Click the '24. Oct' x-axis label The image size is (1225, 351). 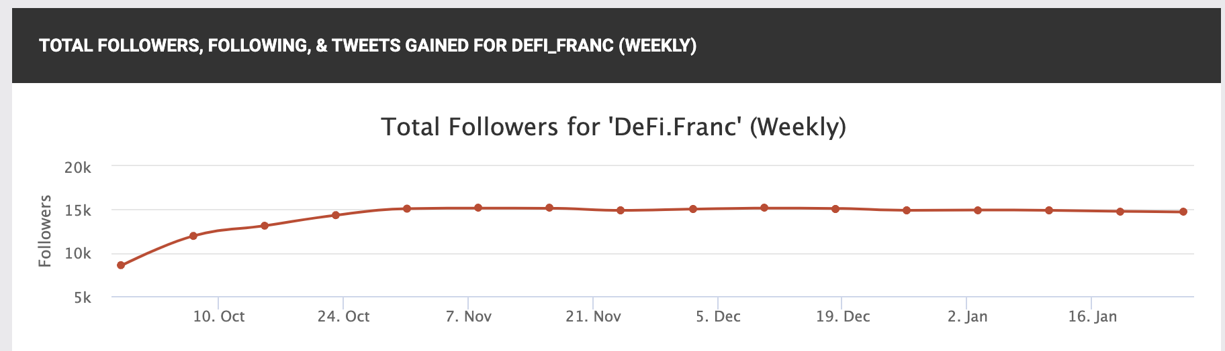343,317
